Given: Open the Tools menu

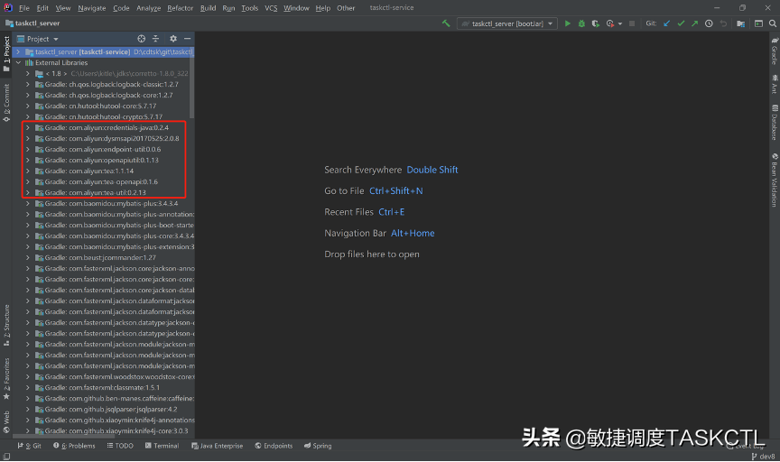Looking at the screenshot, I should 250,8.
